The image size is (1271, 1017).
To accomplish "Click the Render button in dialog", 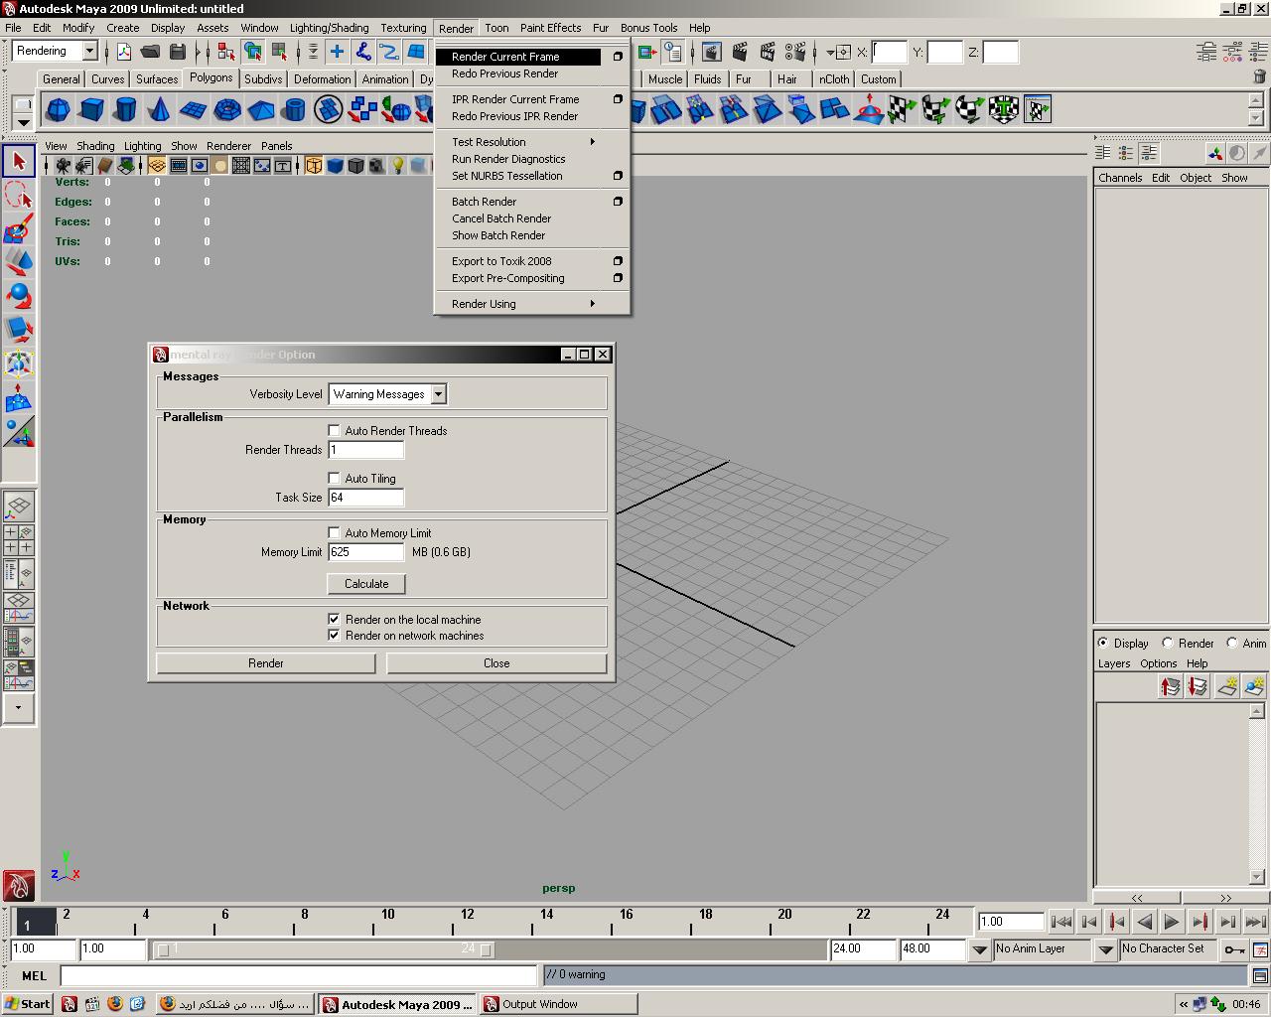I will pos(266,663).
